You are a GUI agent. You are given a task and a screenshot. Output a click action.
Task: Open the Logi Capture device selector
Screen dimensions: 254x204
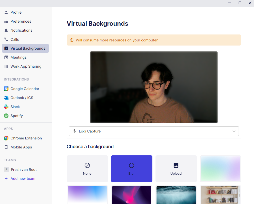point(149,131)
